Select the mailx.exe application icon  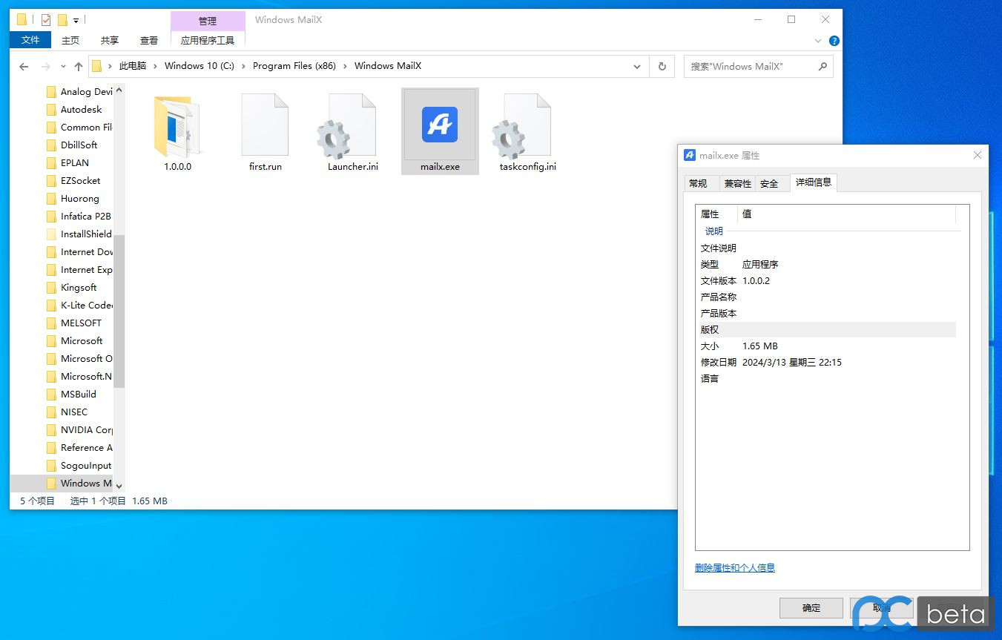(440, 125)
